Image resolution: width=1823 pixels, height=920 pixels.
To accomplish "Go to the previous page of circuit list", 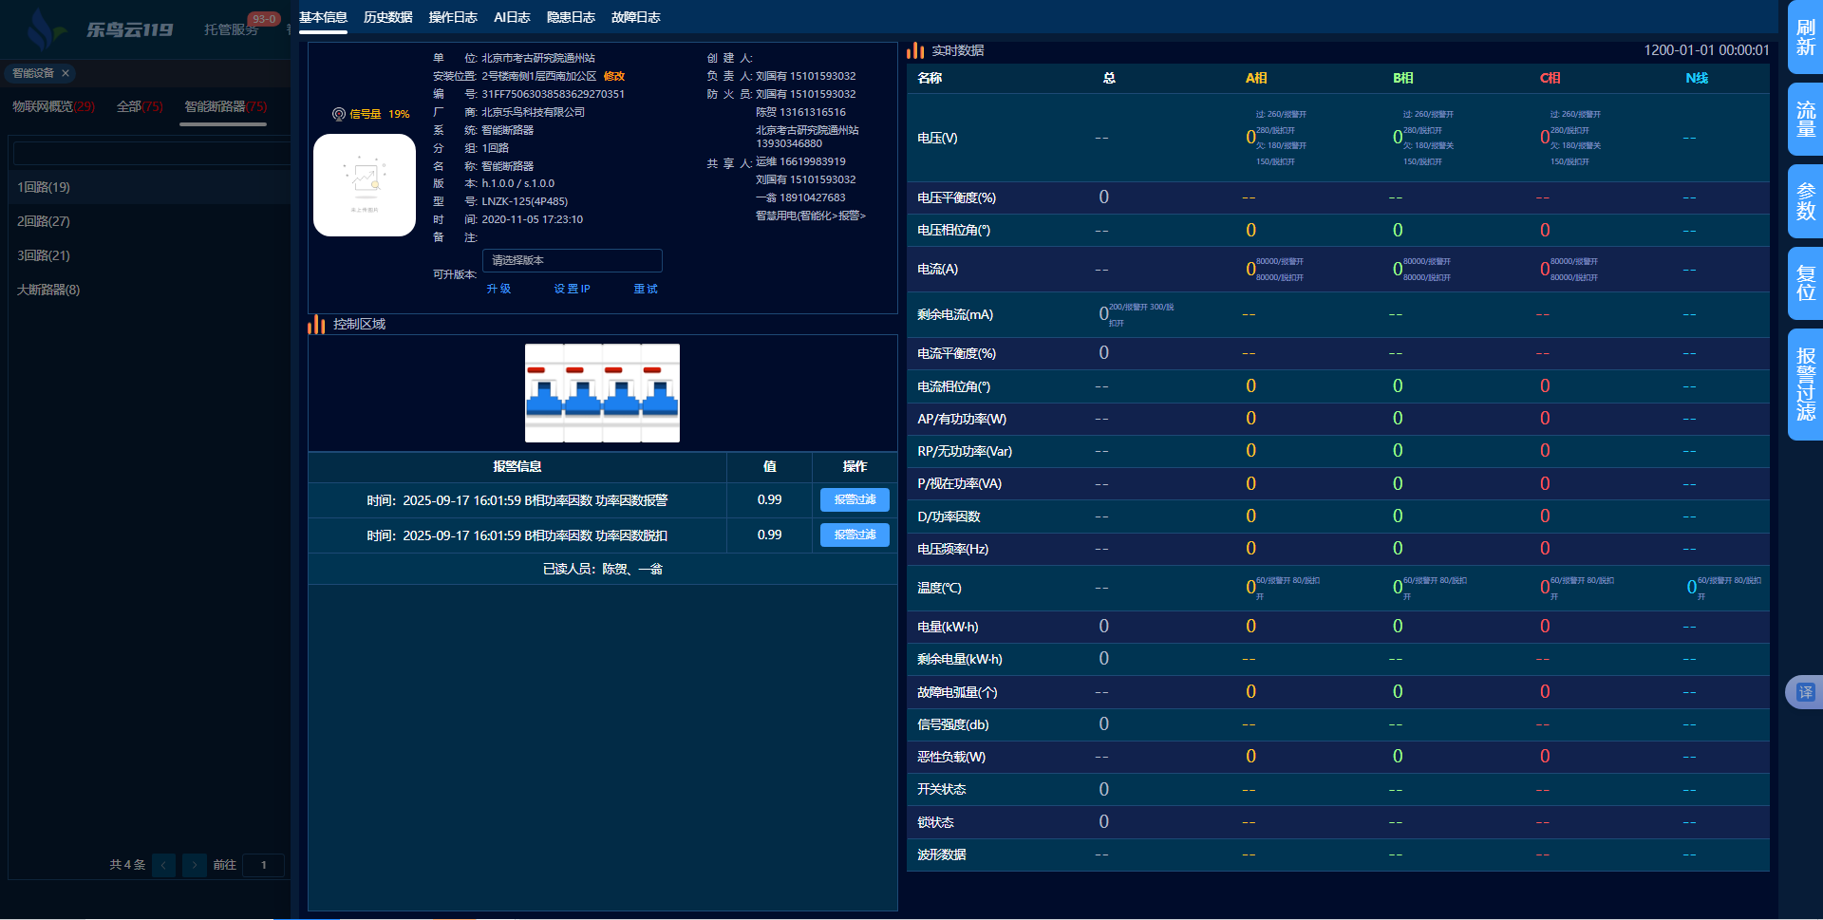I will point(163,865).
